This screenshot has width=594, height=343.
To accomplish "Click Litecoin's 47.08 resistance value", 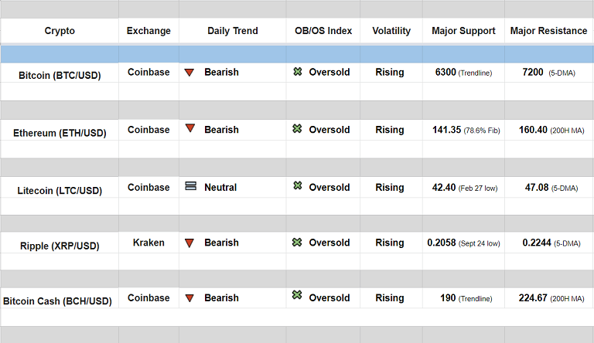I will [536, 187].
